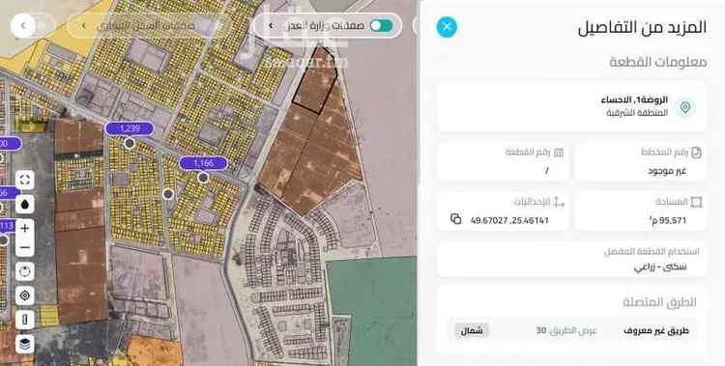Expand the blurred residential plans filter chevron
The width and height of the screenshot is (725, 366).
pos(84,25)
